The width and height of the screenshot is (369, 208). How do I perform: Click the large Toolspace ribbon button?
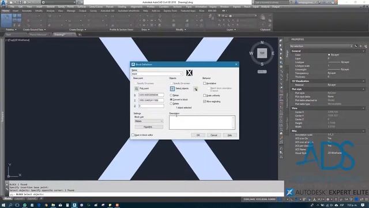[x=6, y=20]
